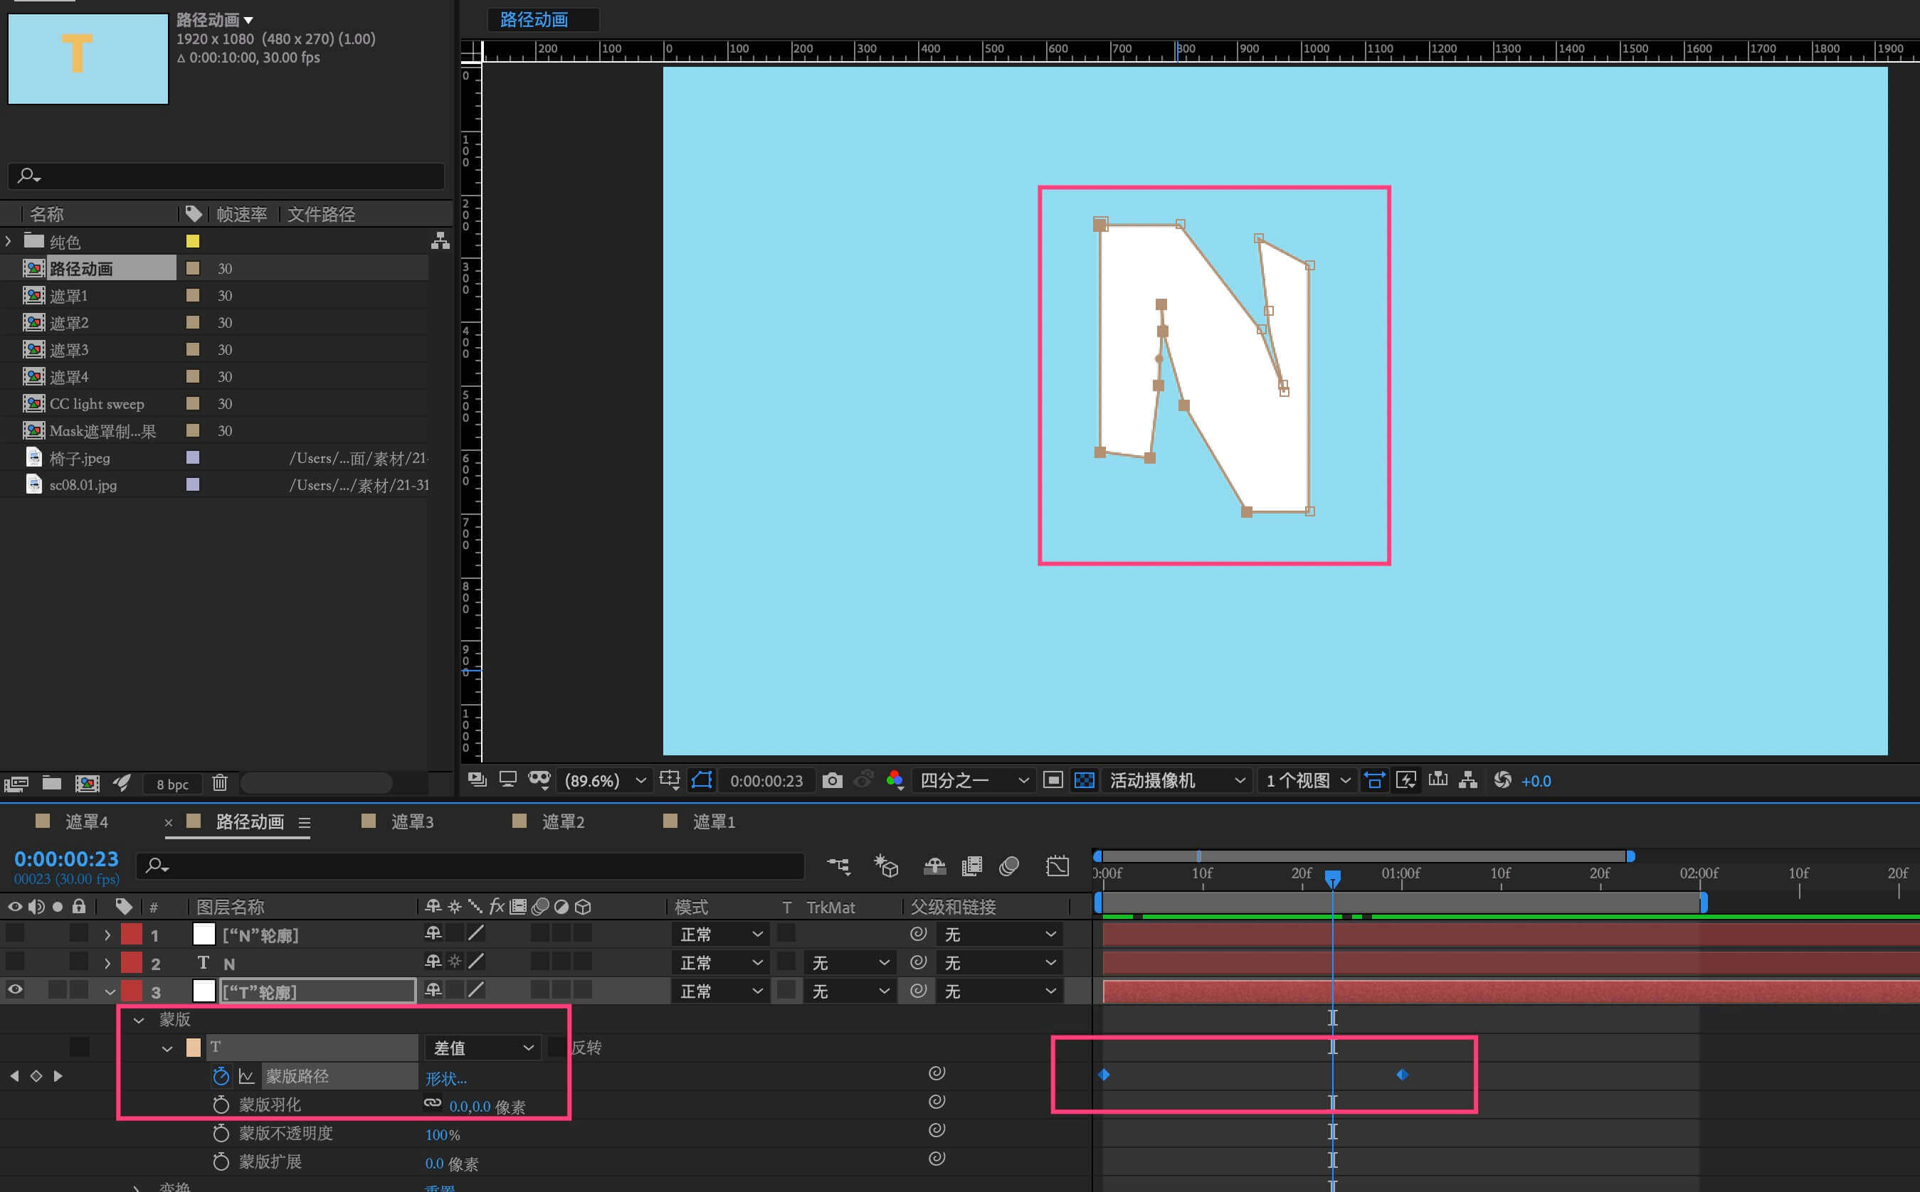Toggle the stopwatch for 蒙版羽化
1920x1192 pixels.
point(221,1105)
